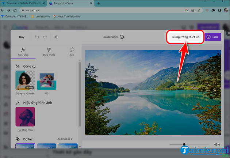Open the Điều chỉnh tab
Screen dimensions: 230x158
[x=49, y=52]
